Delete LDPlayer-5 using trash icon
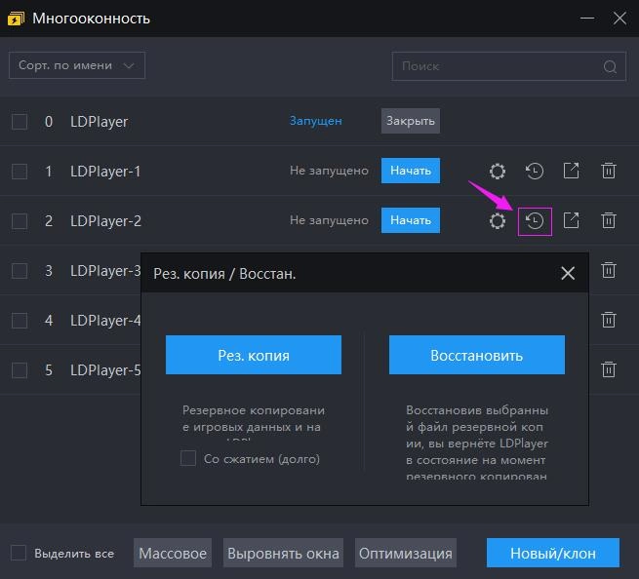 pyautogui.click(x=609, y=369)
